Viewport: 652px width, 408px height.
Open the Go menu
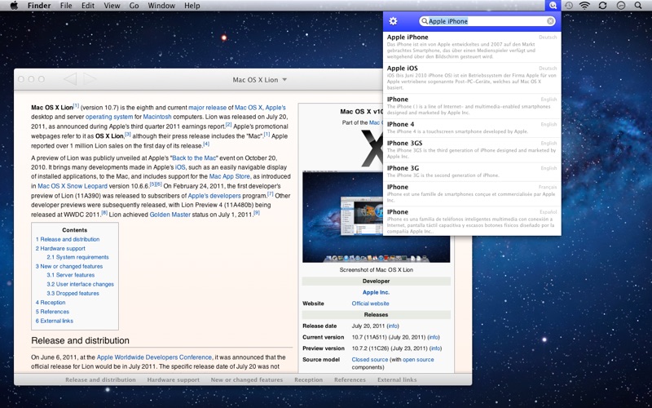click(134, 6)
